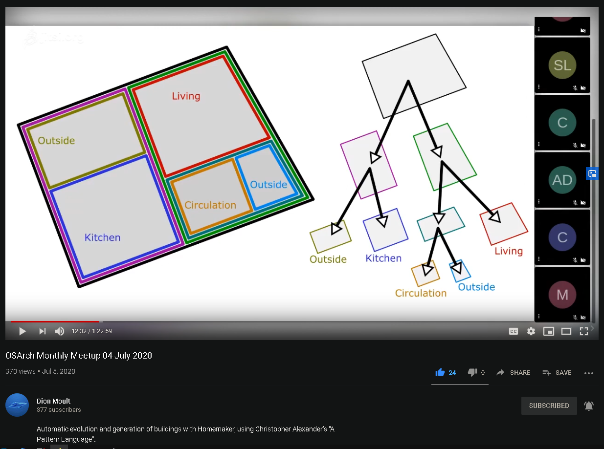Click the 12:32 / 1:22:59 time display
The height and width of the screenshot is (449, 604).
[x=92, y=331]
